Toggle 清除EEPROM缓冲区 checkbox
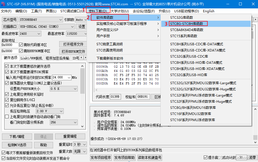The width and height of the screenshot is (258, 162). pos(21,51)
